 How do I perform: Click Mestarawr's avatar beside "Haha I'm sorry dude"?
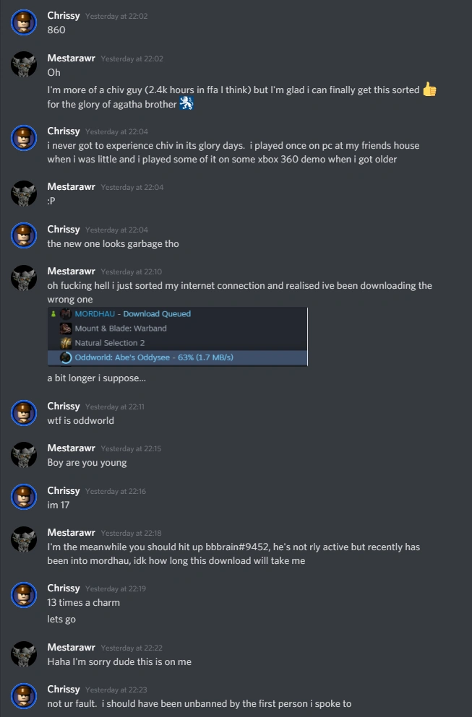coord(24,653)
